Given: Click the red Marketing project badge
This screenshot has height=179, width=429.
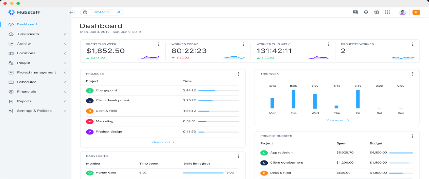Looking at the screenshot, I should tap(89, 121).
